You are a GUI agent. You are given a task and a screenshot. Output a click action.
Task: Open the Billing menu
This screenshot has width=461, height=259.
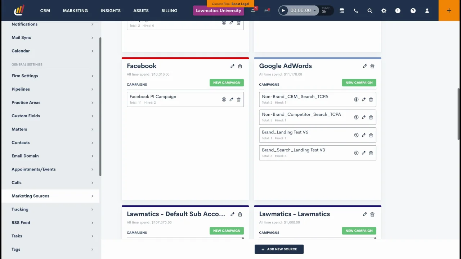(x=169, y=10)
